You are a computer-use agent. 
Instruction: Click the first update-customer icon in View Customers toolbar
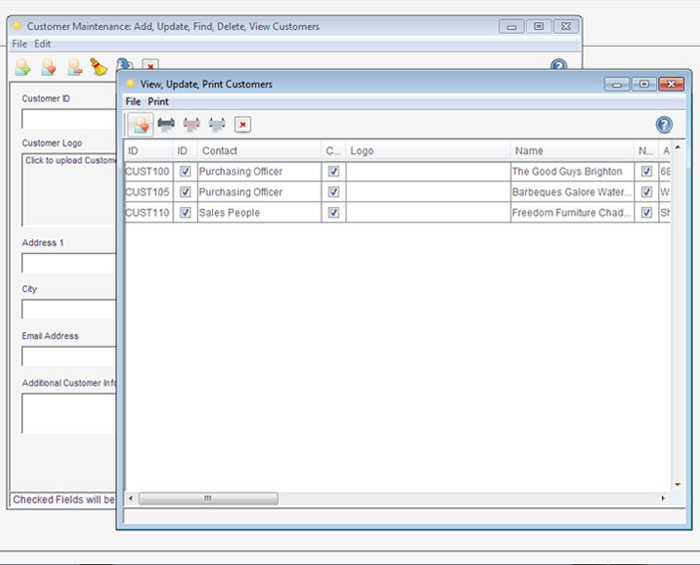pyautogui.click(x=140, y=125)
